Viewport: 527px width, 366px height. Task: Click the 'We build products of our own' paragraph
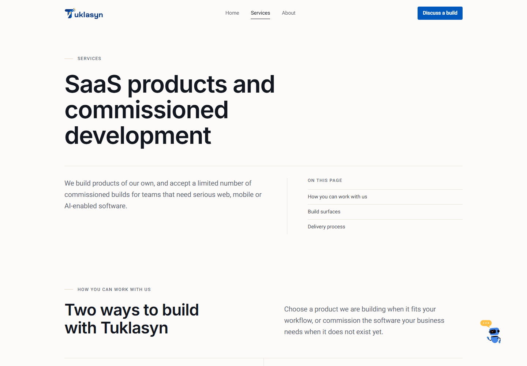(163, 194)
